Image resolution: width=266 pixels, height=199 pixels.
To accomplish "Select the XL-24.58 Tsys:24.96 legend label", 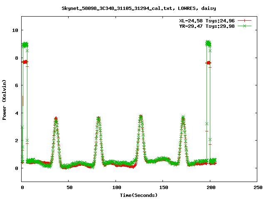I will click(x=207, y=21).
